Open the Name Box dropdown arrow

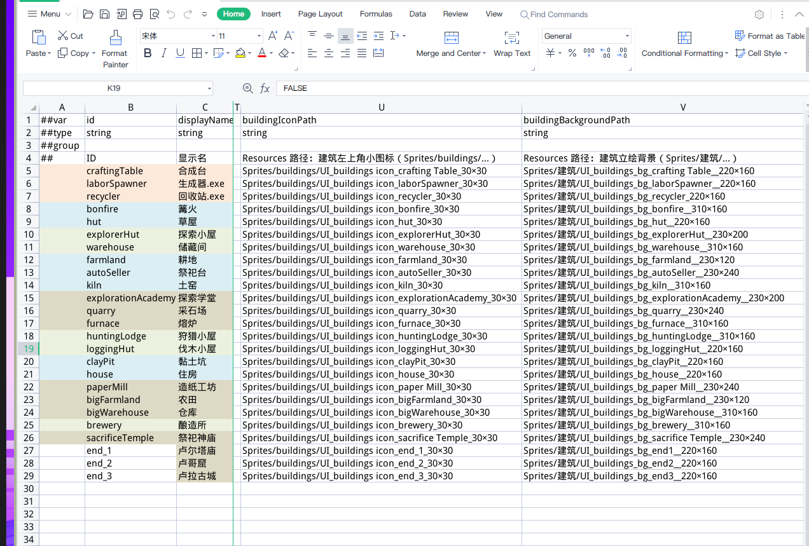(x=209, y=88)
